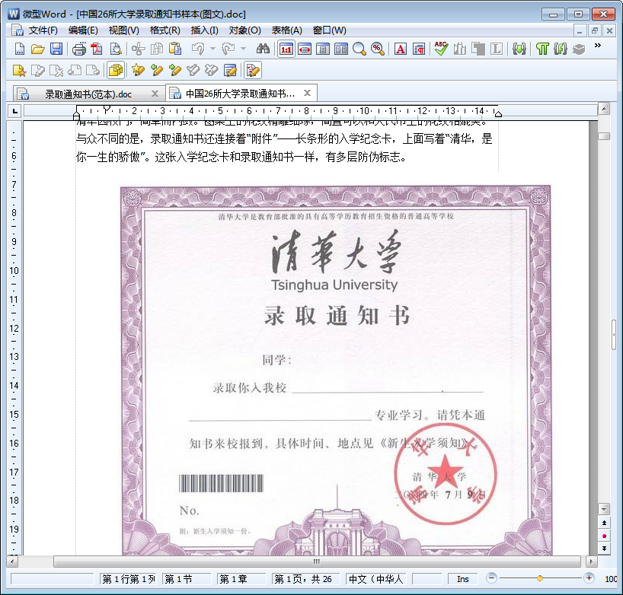Select the magnifying glass zoom tool
The image size is (623, 595).
click(359, 49)
